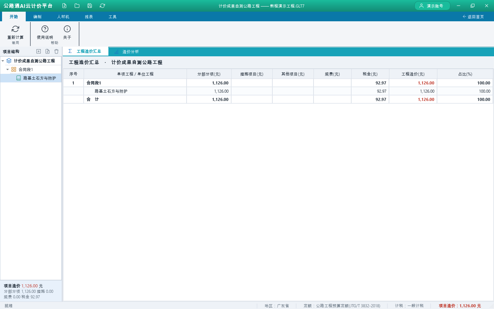The height and width of the screenshot is (309, 494).
Task: Click 措施项目(元) column header
Action: pos(252,74)
